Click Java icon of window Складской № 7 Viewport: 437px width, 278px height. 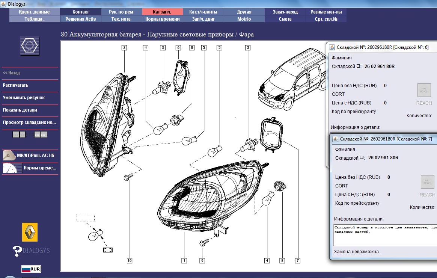click(335, 139)
